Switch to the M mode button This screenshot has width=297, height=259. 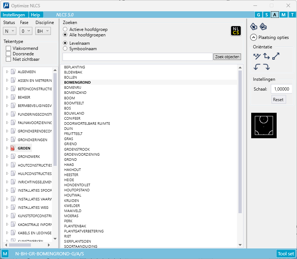tap(283, 15)
